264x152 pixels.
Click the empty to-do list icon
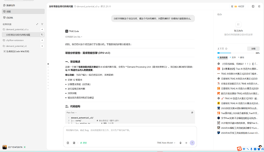coord(238,24)
